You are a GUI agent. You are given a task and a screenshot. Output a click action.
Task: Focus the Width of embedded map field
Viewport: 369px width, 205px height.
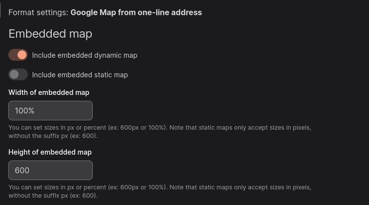[x=50, y=111]
